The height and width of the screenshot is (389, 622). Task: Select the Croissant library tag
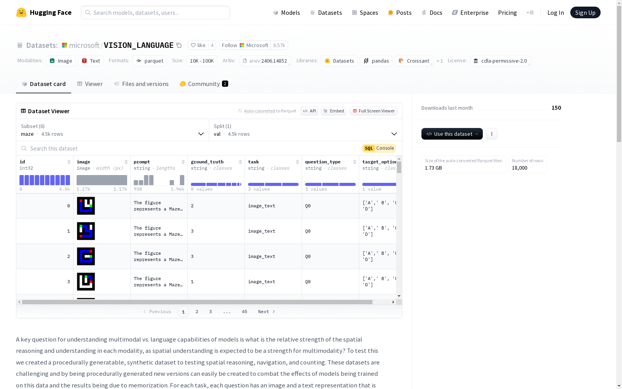click(x=414, y=61)
